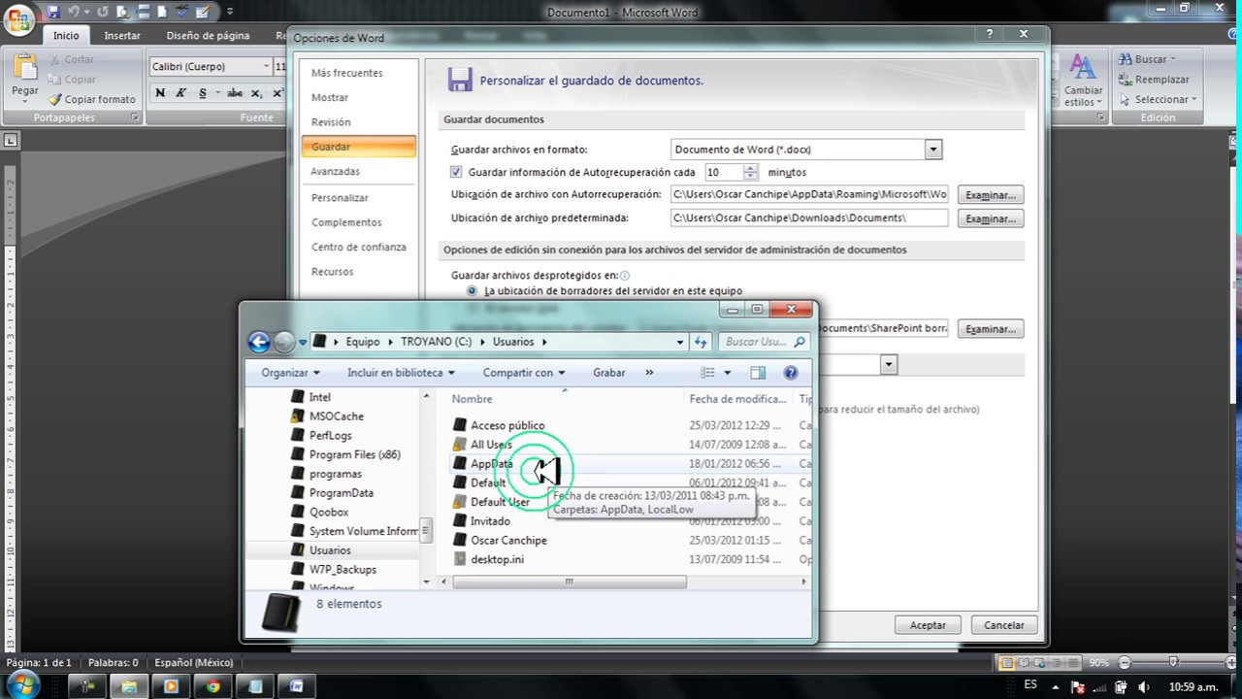Expand the Explorer toolbar overflow chevron
The image size is (1242, 699).
(649, 373)
